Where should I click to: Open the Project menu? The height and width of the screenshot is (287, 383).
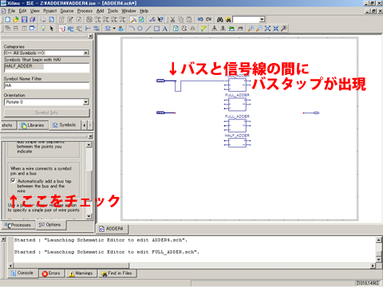point(50,11)
